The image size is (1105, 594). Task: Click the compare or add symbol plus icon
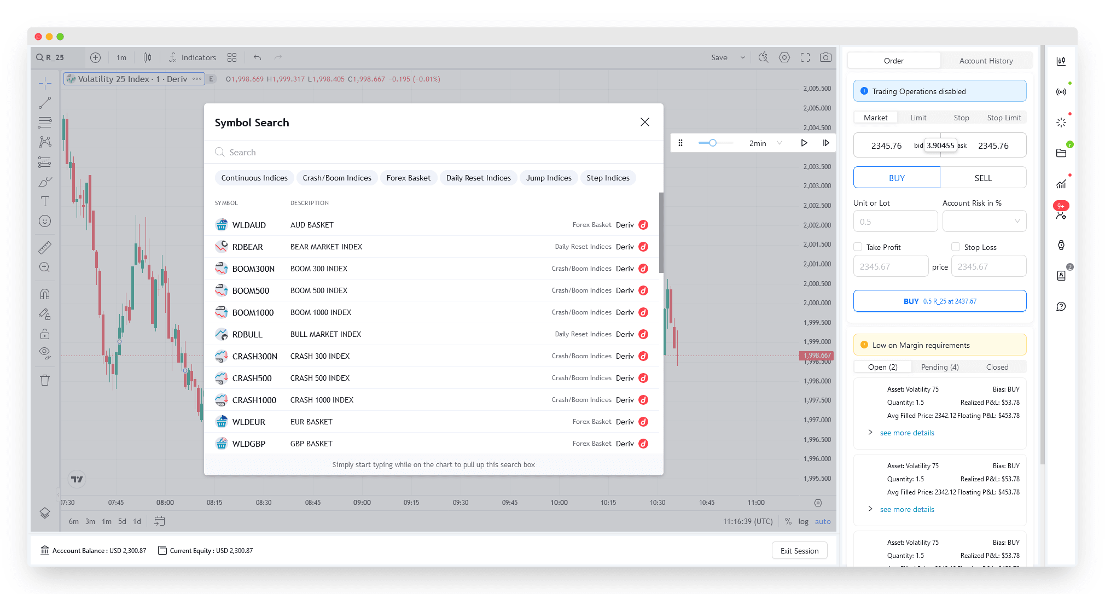coord(95,57)
